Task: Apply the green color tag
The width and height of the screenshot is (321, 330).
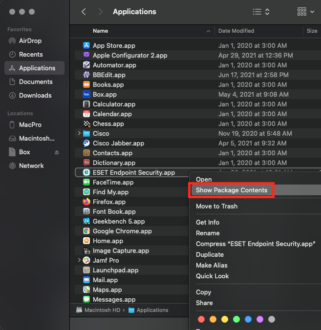Action: tap(236, 319)
